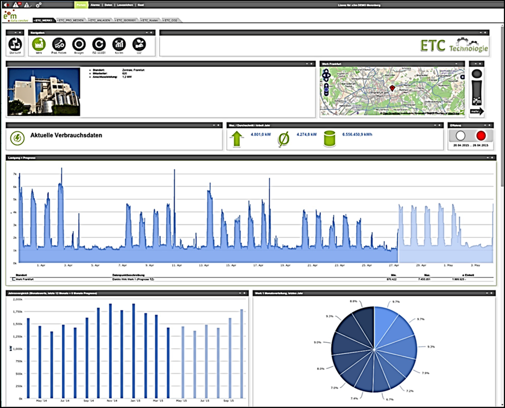This screenshot has width=505, height=408.
Task: Click the mehr... arrow button
Action: click(476, 111)
